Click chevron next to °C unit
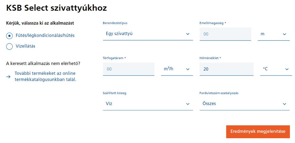Screen dimensions: 295x143 (x=286, y=69)
